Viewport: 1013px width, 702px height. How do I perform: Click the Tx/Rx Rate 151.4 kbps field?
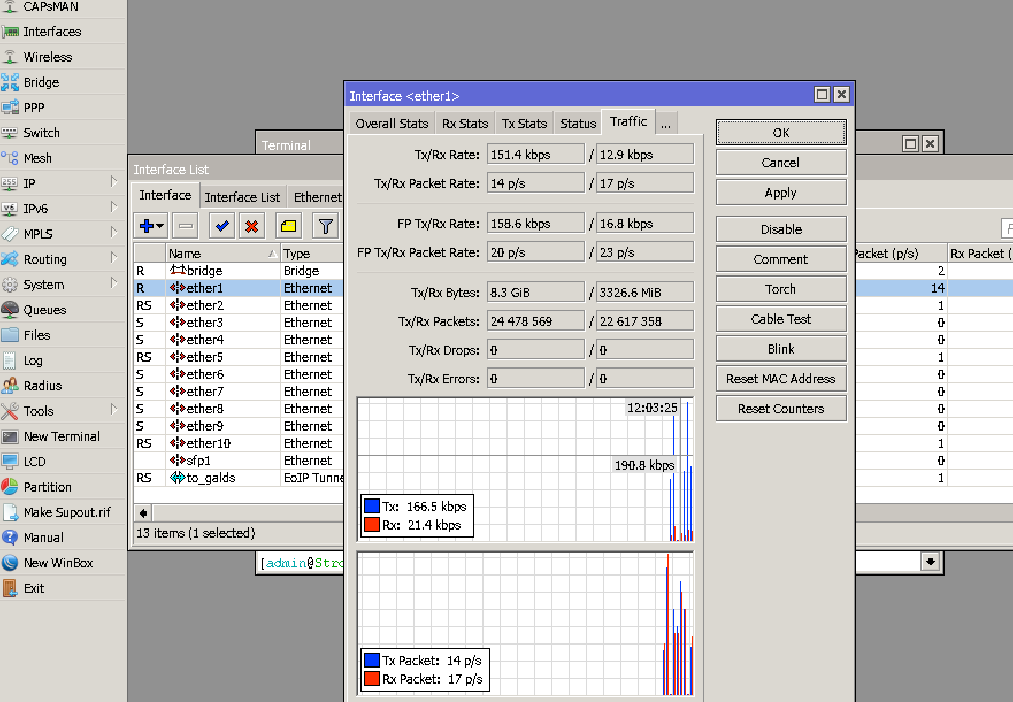(535, 155)
